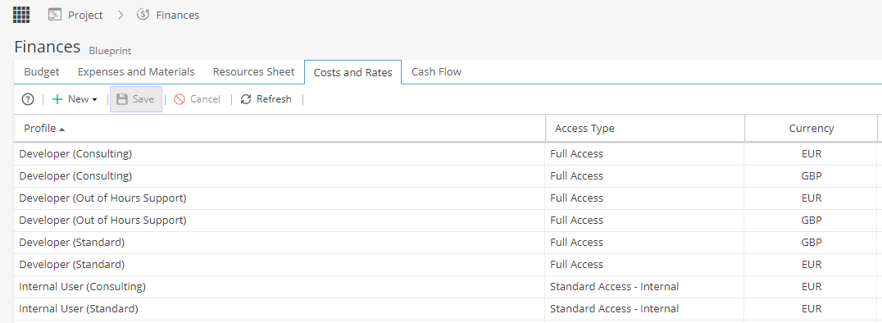This screenshot has height=323, width=882.
Task: Select Internal User (Standard) row
Action: (448, 309)
